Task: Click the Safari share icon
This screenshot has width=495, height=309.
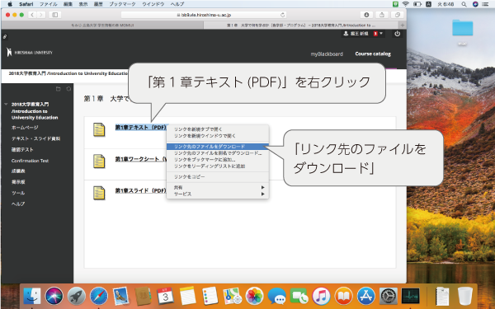Action: (382, 15)
